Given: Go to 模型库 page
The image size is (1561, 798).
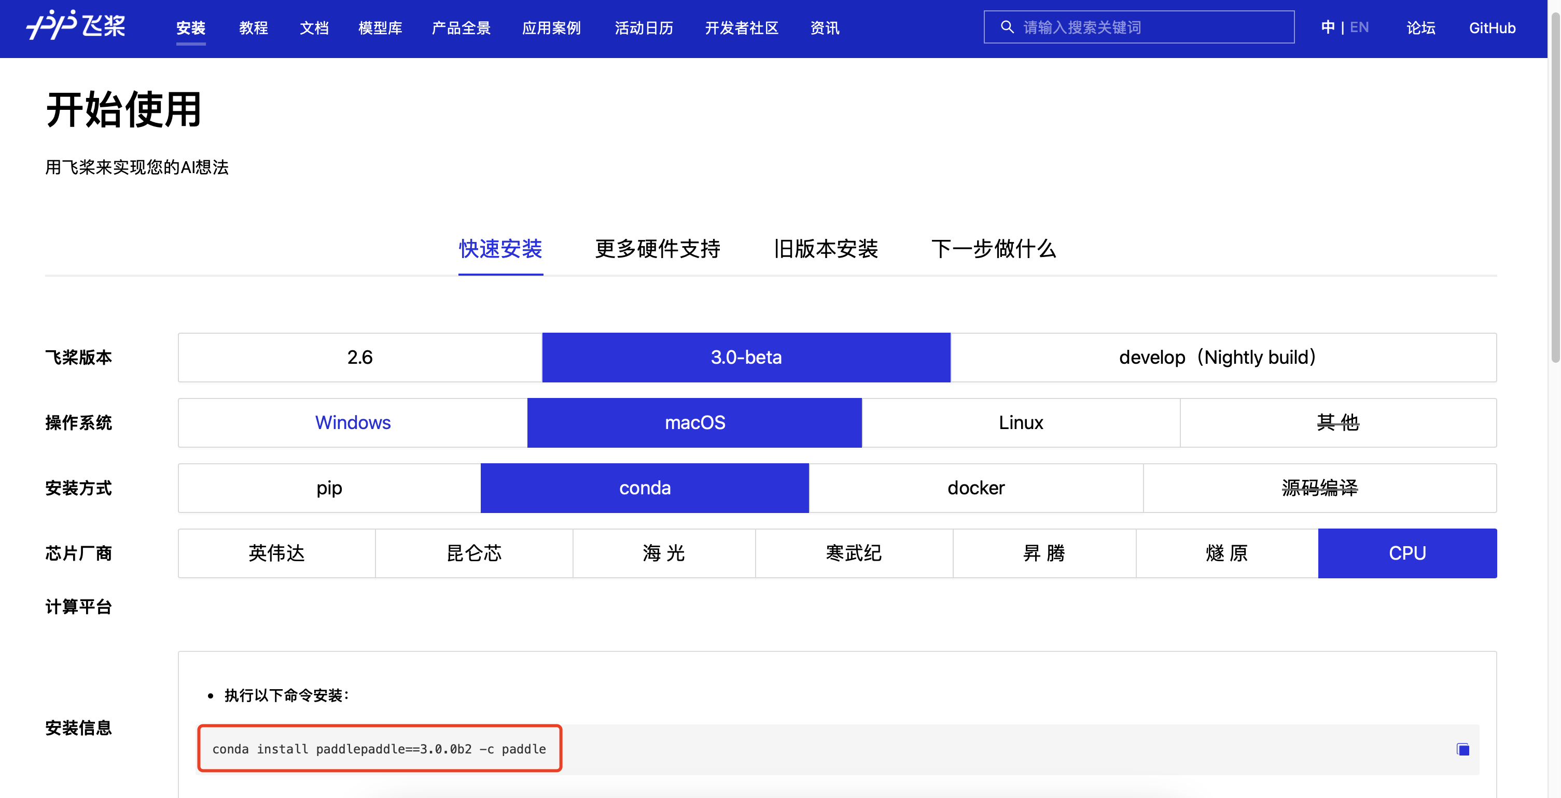Looking at the screenshot, I should [x=380, y=28].
